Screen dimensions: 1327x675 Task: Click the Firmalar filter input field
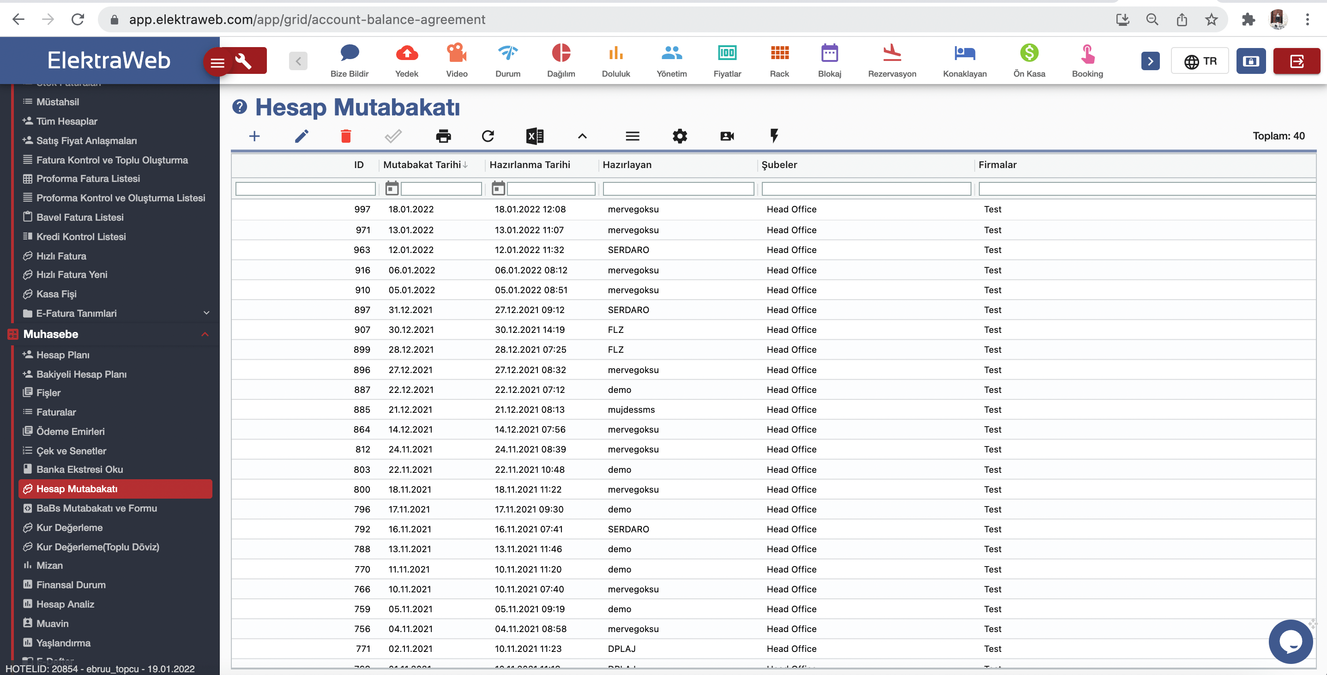[x=1147, y=188]
